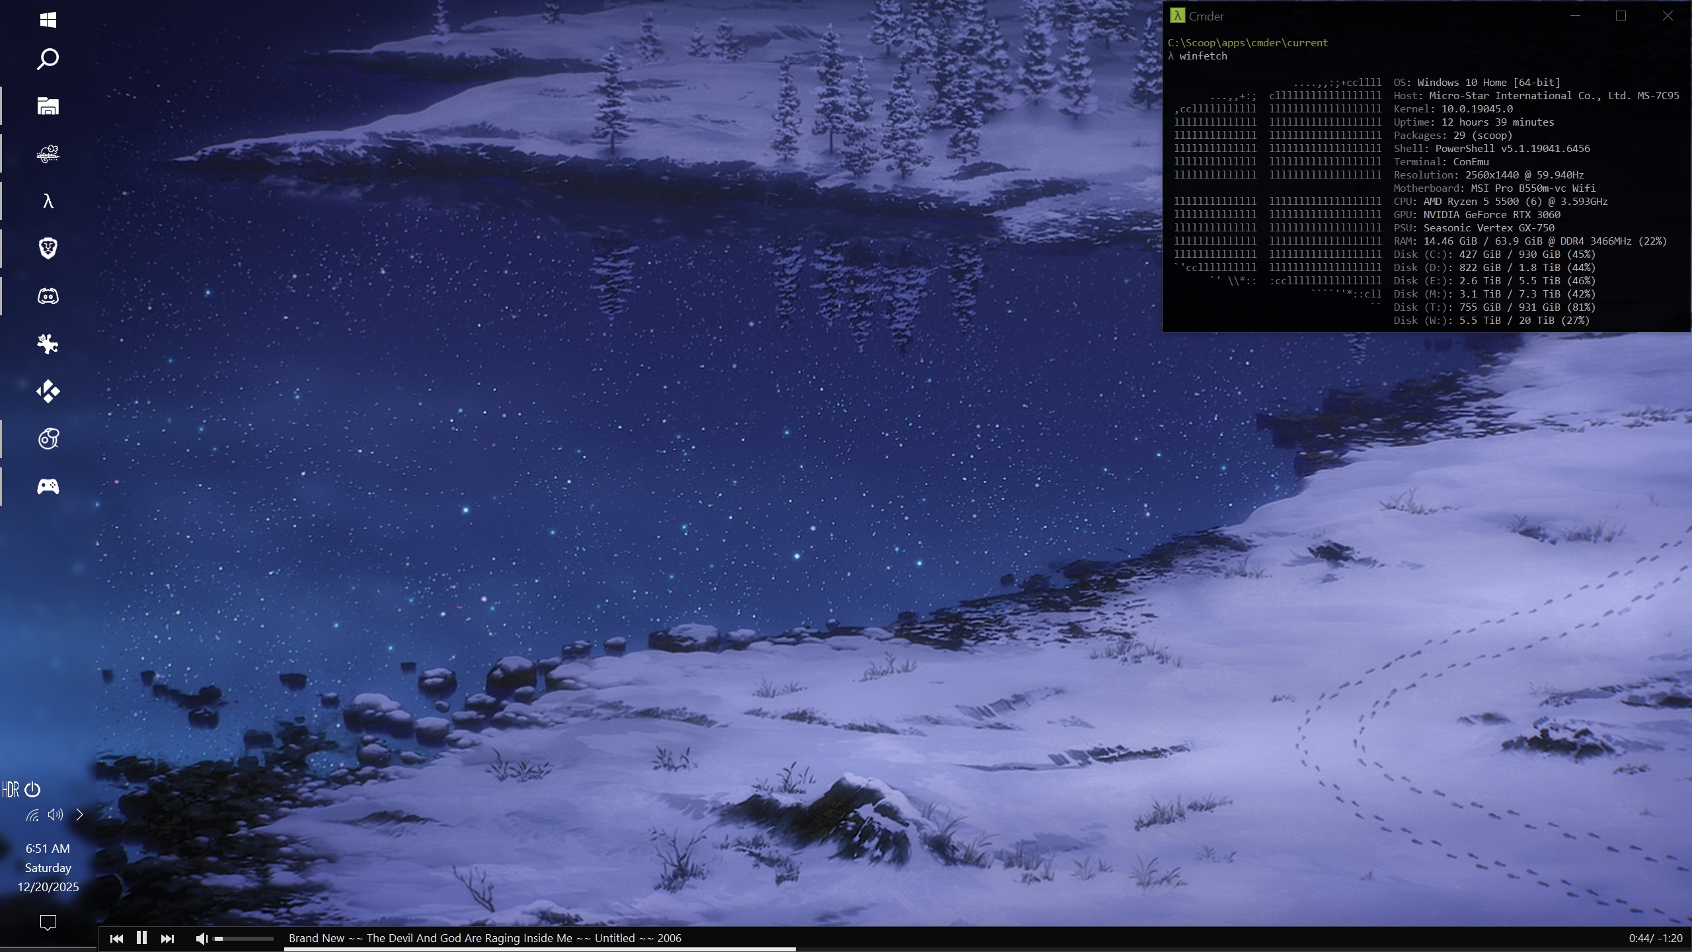Image resolution: width=1692 pixels, height=952 pixels.
Task: Go back to previous track
Action: [x=116, y=939]
